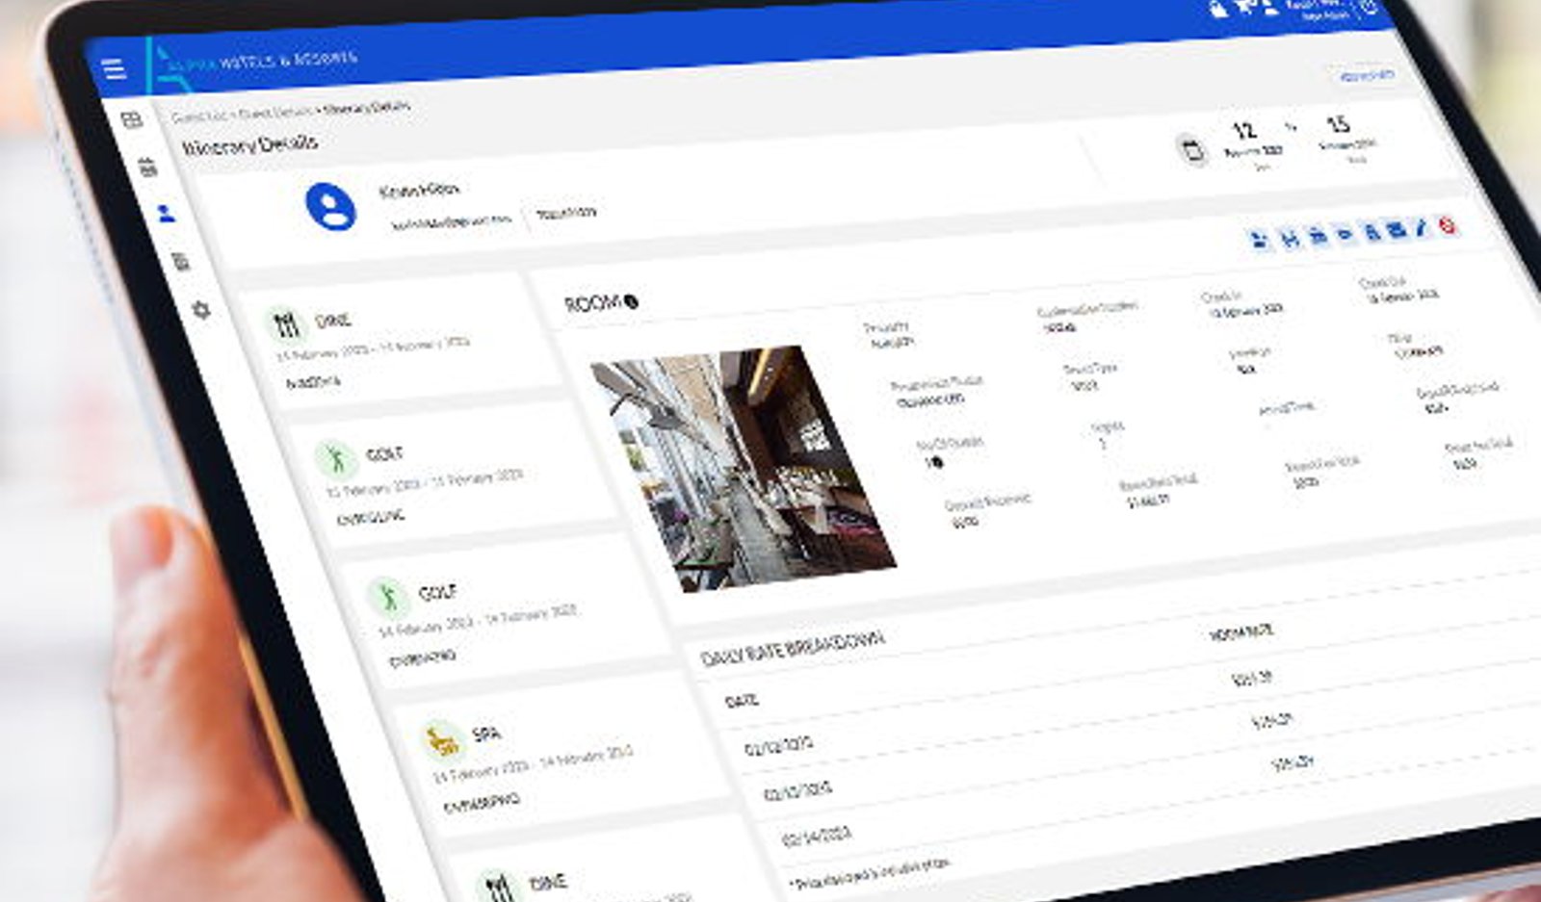Click the top-right blue link button
1541x902 pixels.
[1366, 74]
